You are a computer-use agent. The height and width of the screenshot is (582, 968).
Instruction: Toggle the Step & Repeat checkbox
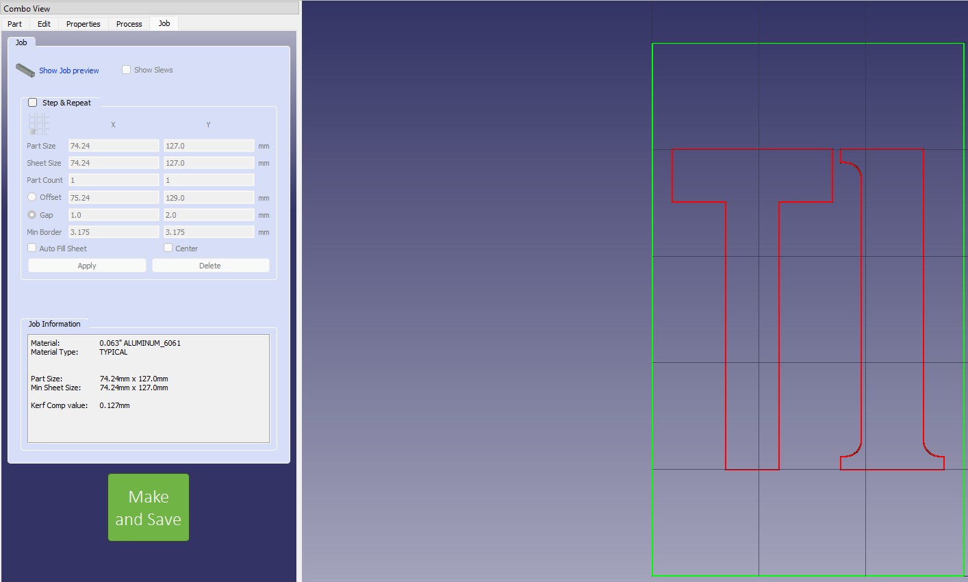(x=33, y=103)
